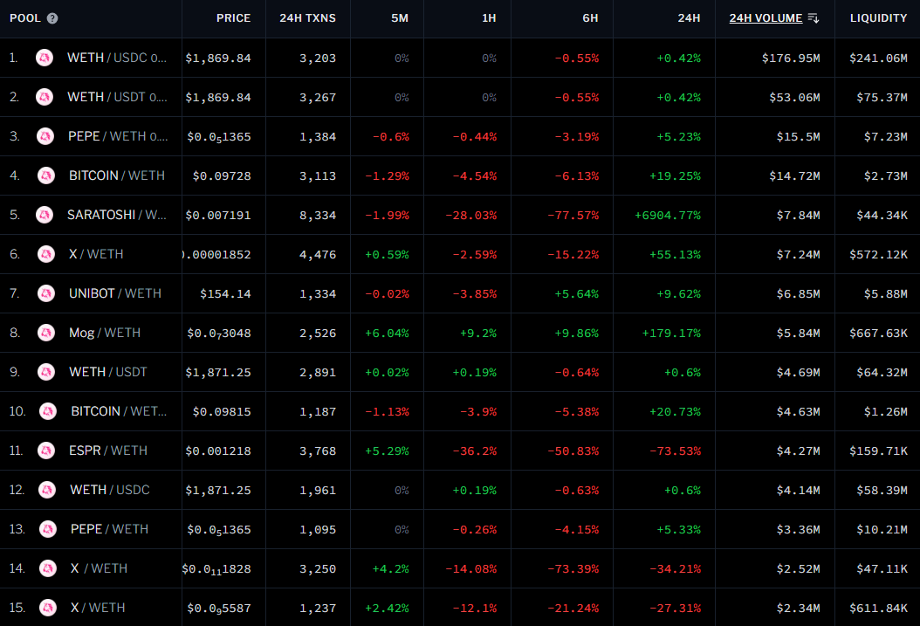Click the $2.52M volume value
The image size is (920, 626).
[x=798, y=569]
